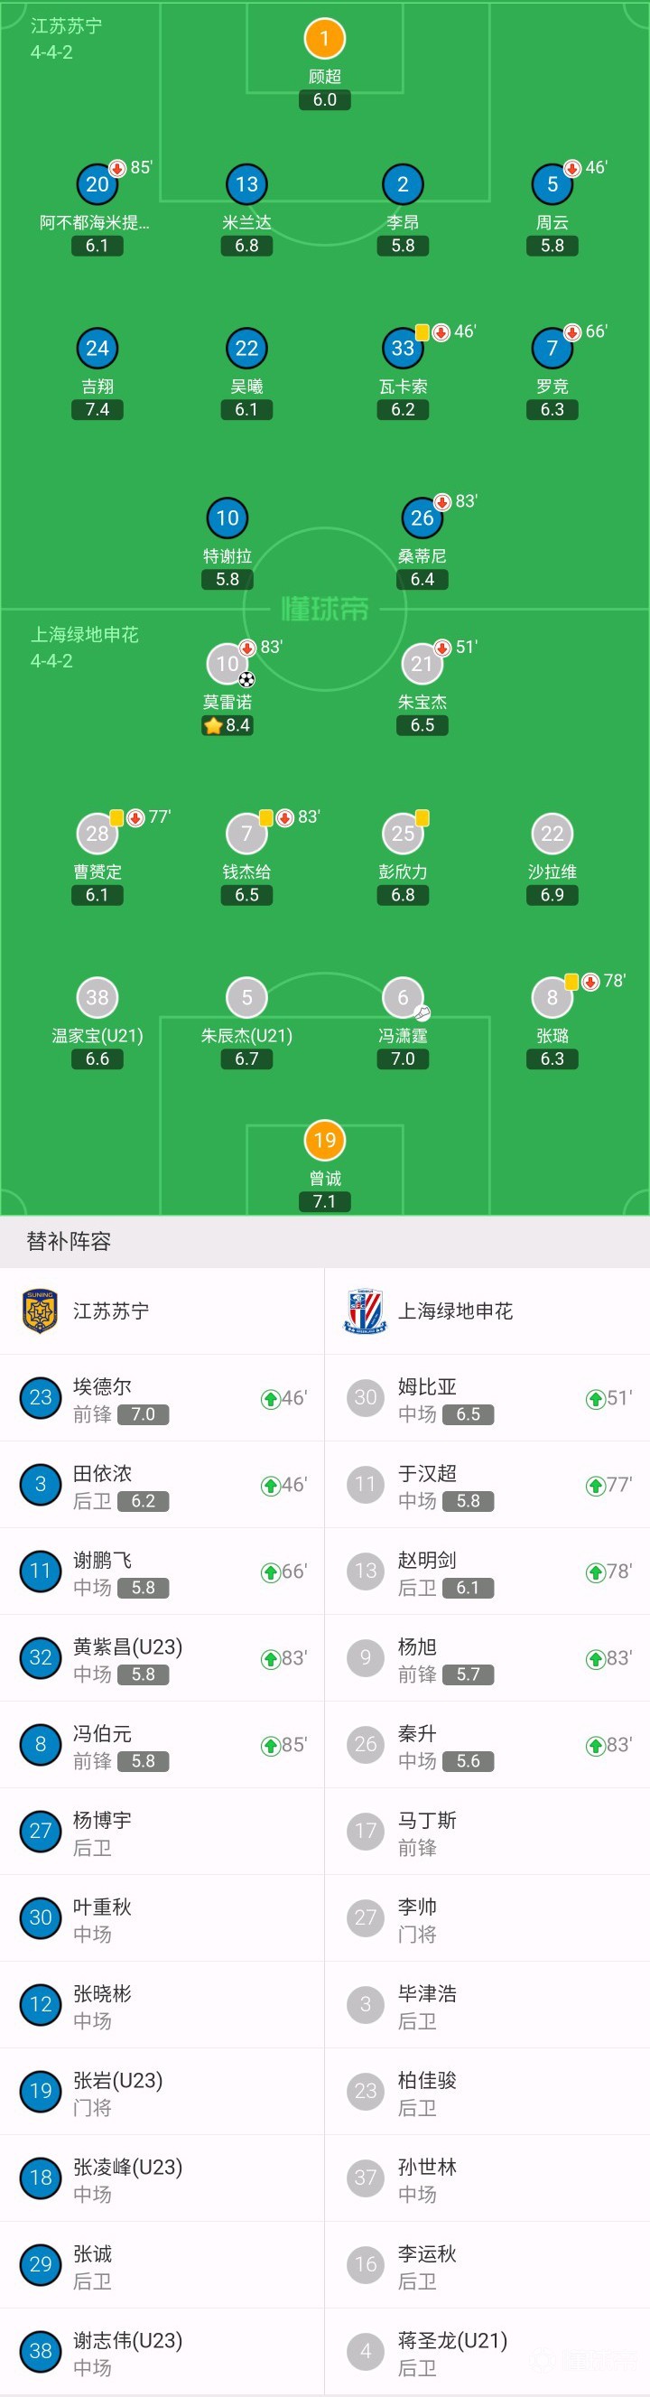Tap the Shanghai Shenhua club badge
The image size is (650, 2397).
click(364, 1310)
